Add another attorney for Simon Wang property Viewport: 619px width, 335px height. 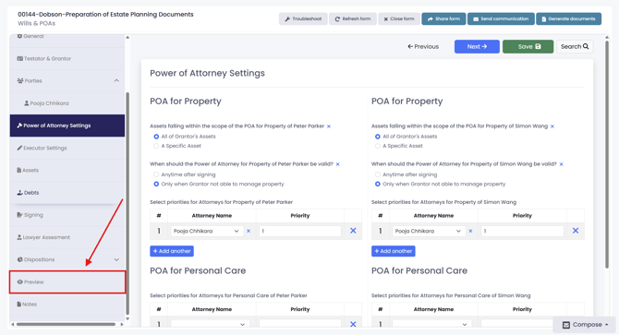tap(394, 251)
